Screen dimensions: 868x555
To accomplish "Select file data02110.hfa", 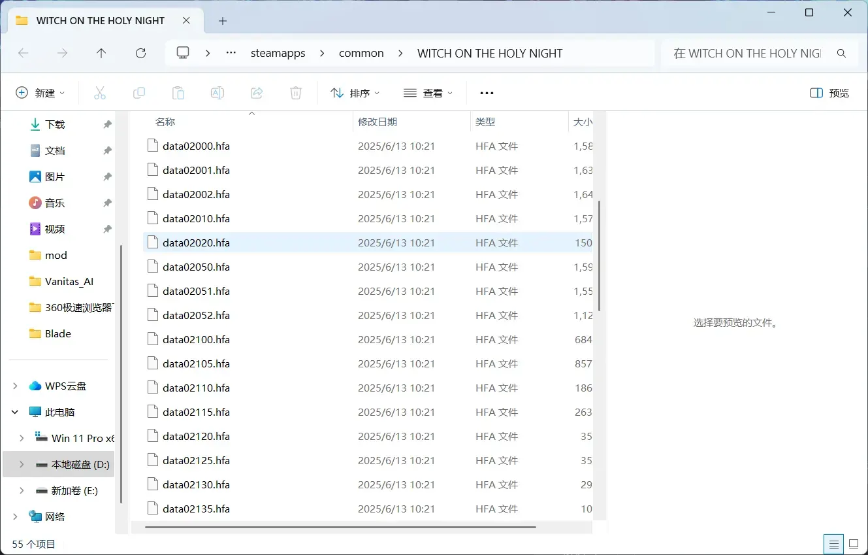I will click(x=368, y=388).
